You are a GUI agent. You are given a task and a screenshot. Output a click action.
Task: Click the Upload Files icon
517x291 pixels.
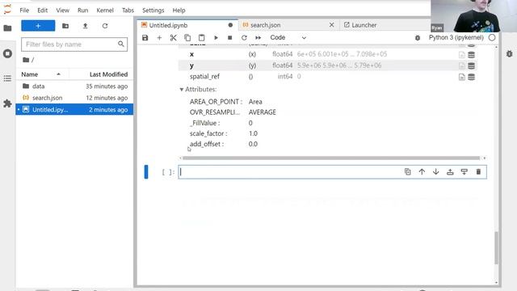coord(85,26)
